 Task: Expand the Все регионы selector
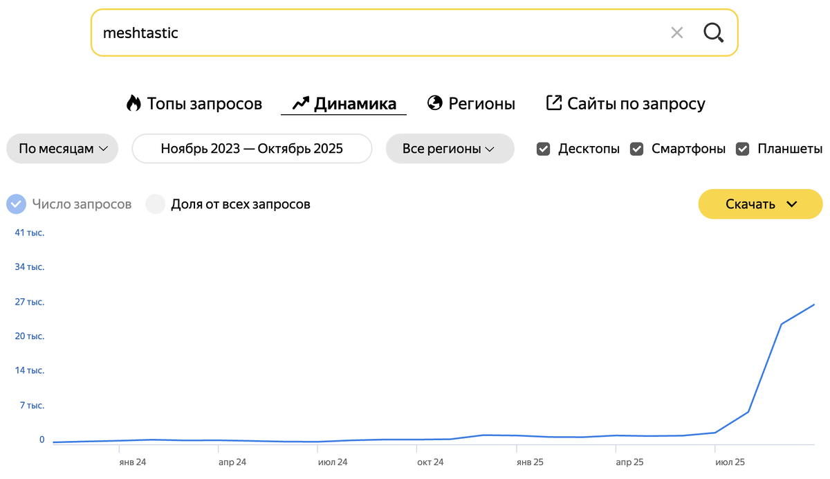click(x=450, y=148)
